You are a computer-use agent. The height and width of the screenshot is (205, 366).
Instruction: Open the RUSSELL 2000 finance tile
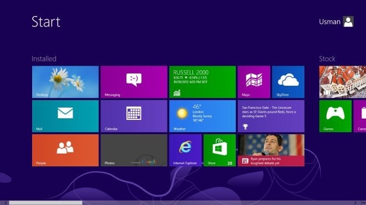(202, 82)
